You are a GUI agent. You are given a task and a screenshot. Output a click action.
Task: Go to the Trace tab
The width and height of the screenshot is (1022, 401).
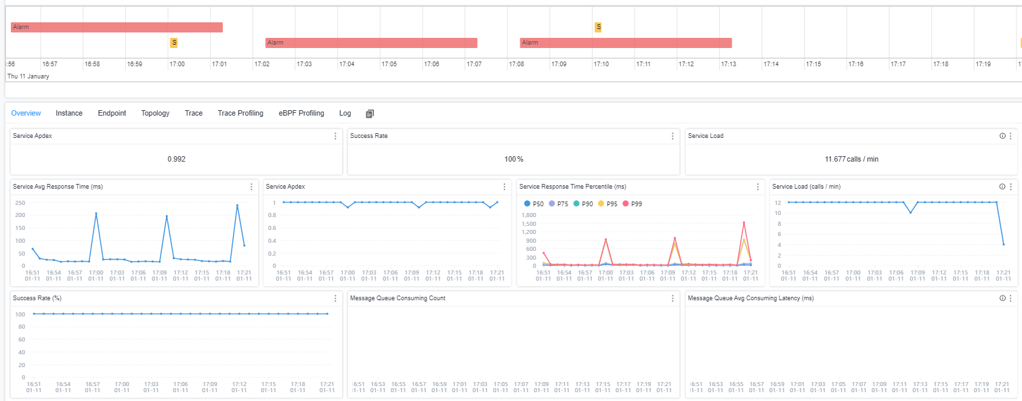pos(194,114)
